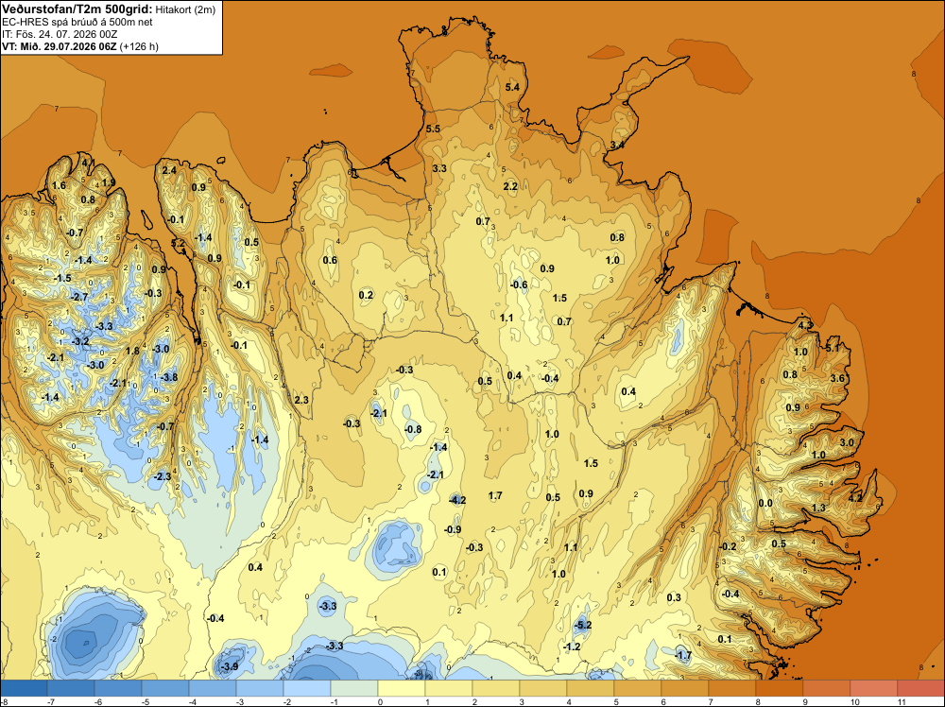Click the legend swatch between -4 and -3

tap(213, 688)
